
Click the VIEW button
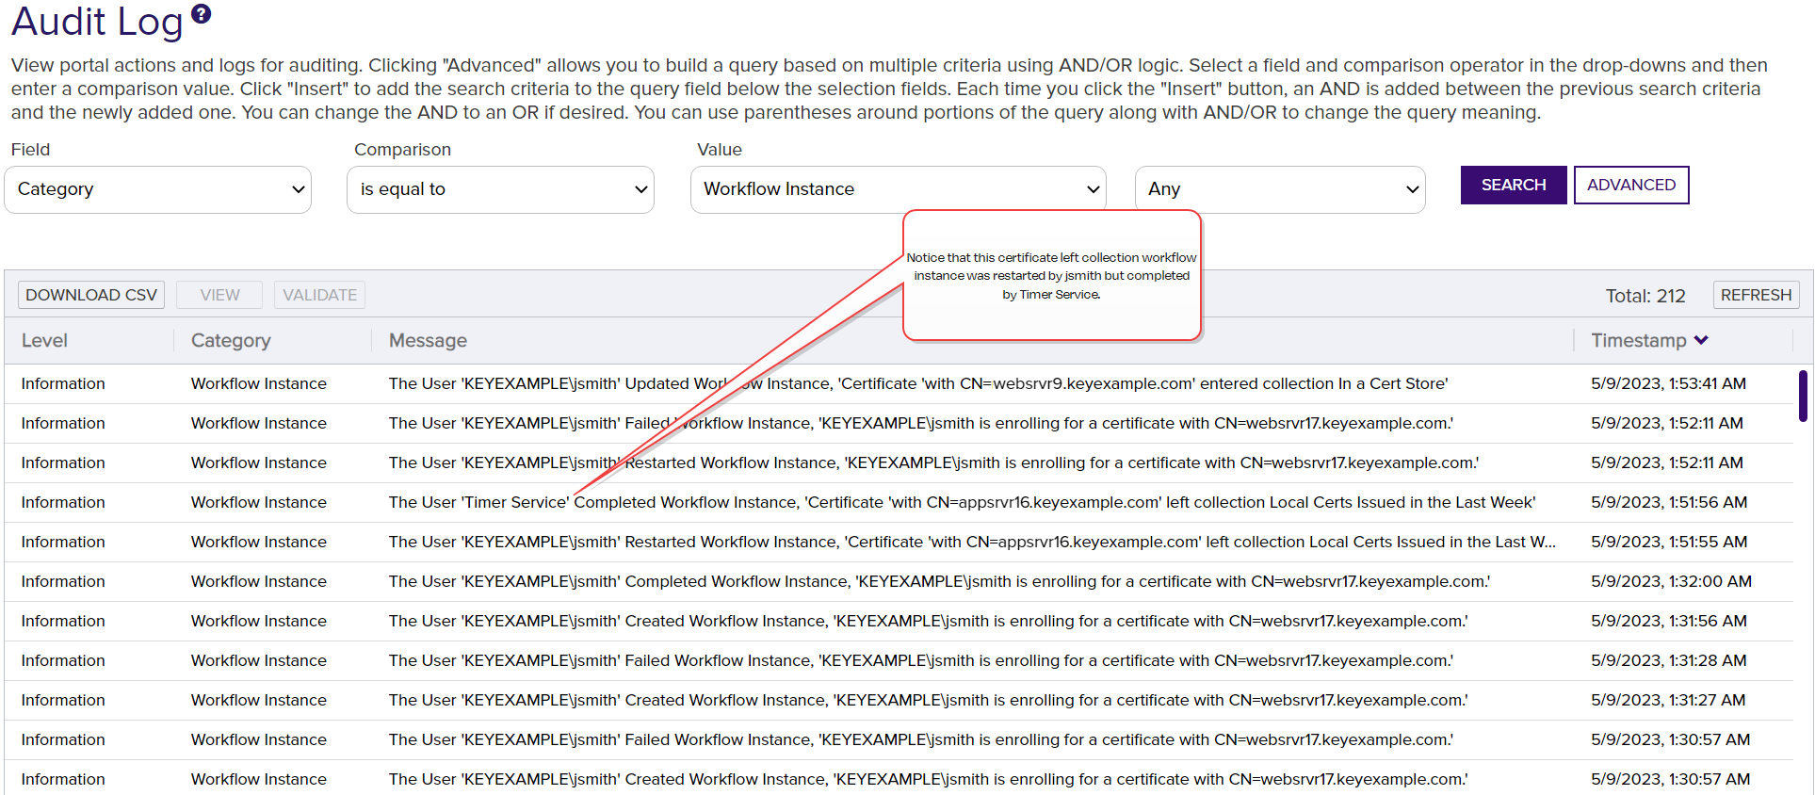(219, 295)
